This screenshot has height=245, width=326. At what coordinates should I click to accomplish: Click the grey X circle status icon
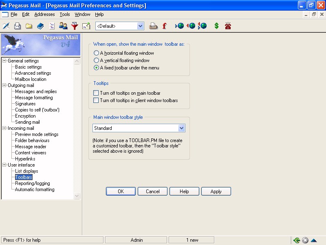point(305,240)
